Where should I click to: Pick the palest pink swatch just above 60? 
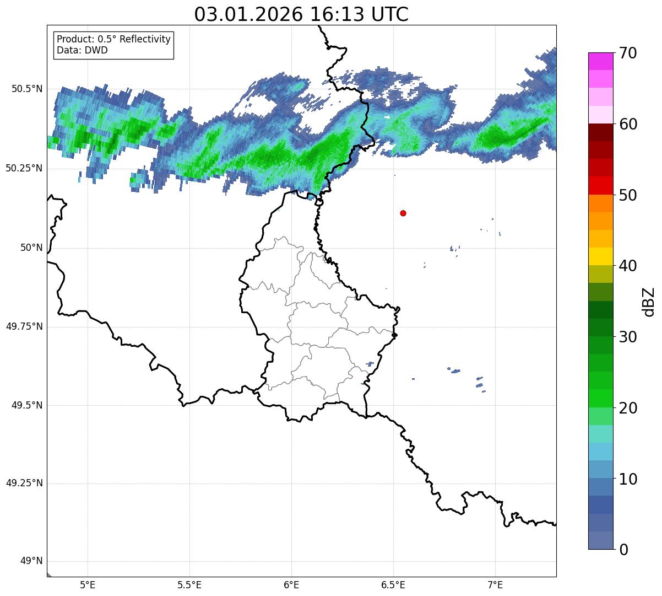tap(600, 115)
